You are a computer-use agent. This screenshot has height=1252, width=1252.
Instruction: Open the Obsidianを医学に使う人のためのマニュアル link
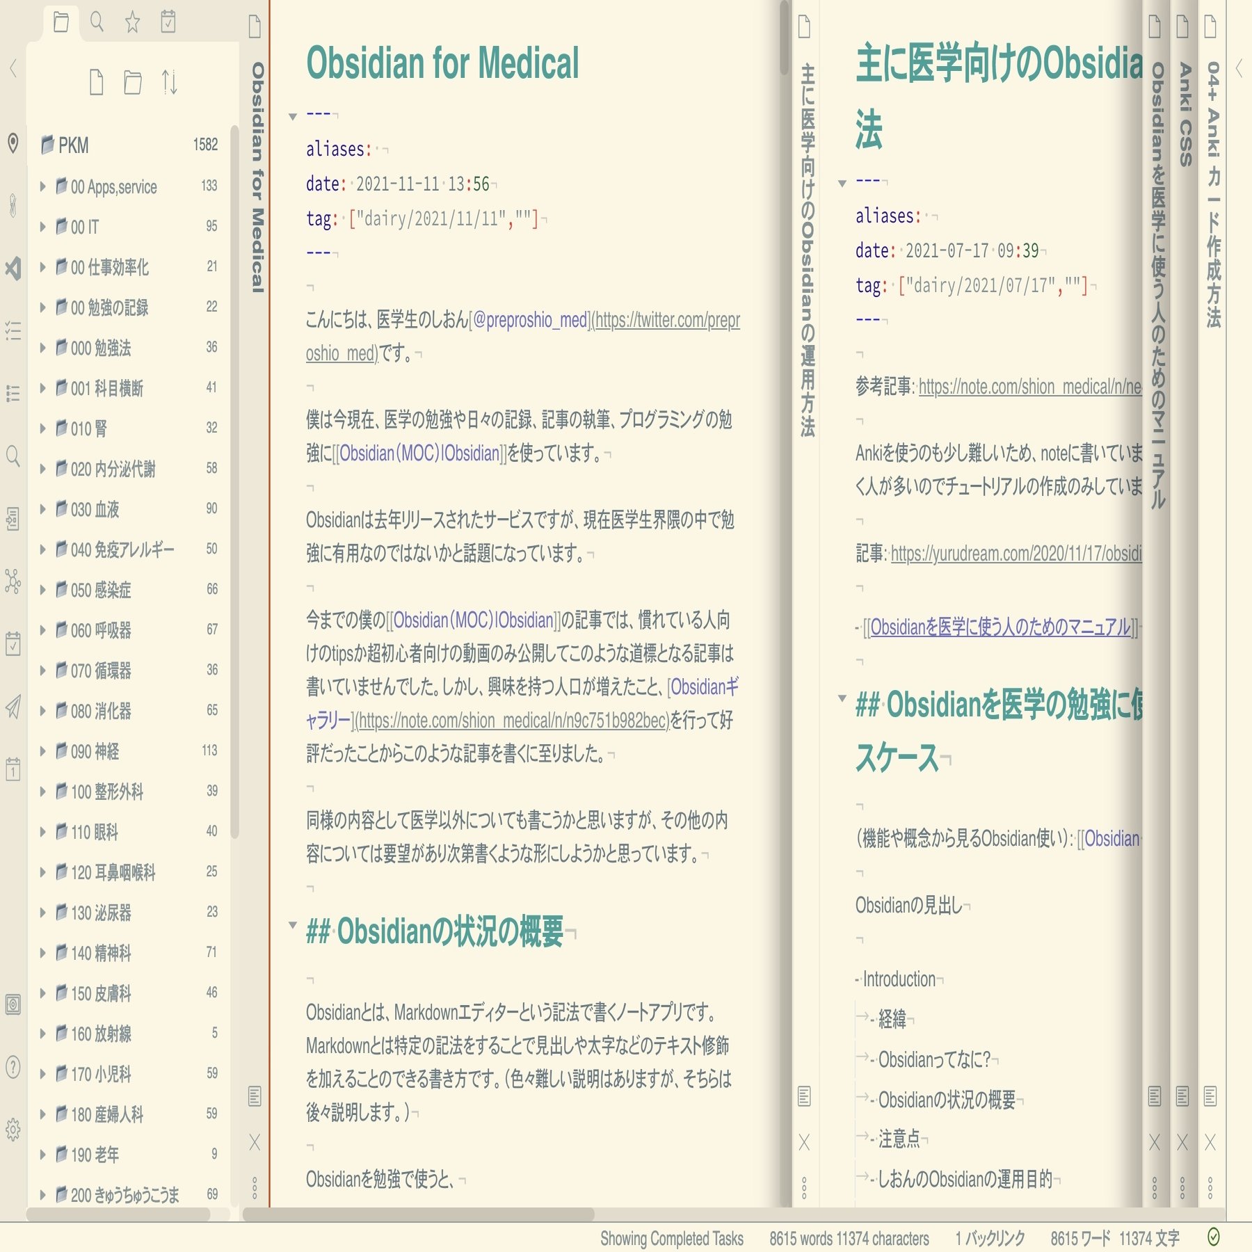[1000, 627]
